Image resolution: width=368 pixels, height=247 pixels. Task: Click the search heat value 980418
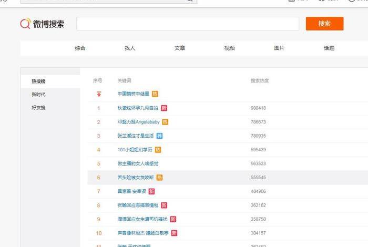[x=258, y=108]
